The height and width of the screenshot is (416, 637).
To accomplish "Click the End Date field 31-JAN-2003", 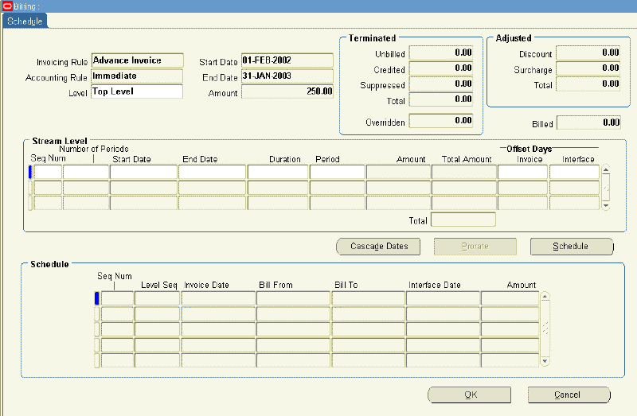I will pos(287,76).
